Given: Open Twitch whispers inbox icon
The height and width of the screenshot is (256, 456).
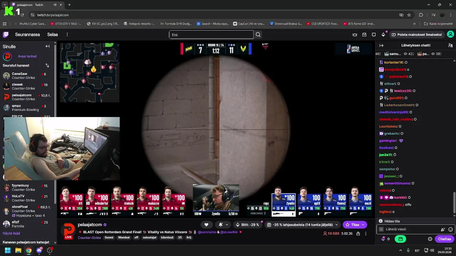Looking at the screenshot, I should point(364,34).
